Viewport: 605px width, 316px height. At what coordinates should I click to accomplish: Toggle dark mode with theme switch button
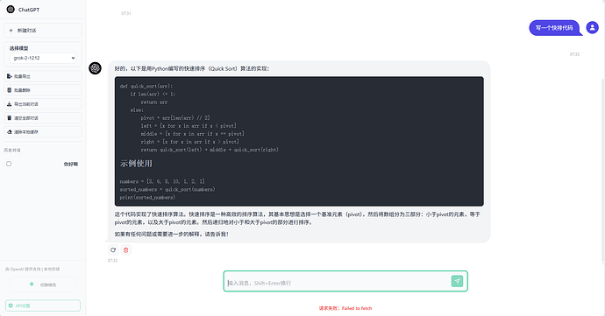click(43, 284)
